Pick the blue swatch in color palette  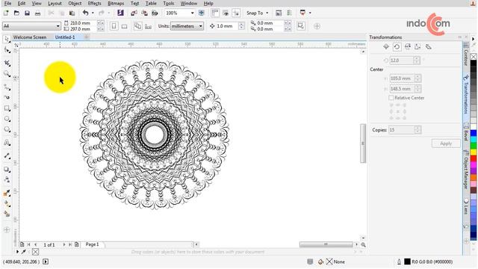(473, 133)
